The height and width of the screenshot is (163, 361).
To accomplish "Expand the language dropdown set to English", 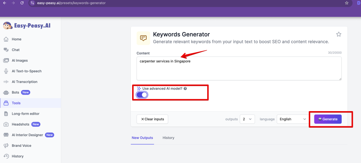I will tap(293, 119).
